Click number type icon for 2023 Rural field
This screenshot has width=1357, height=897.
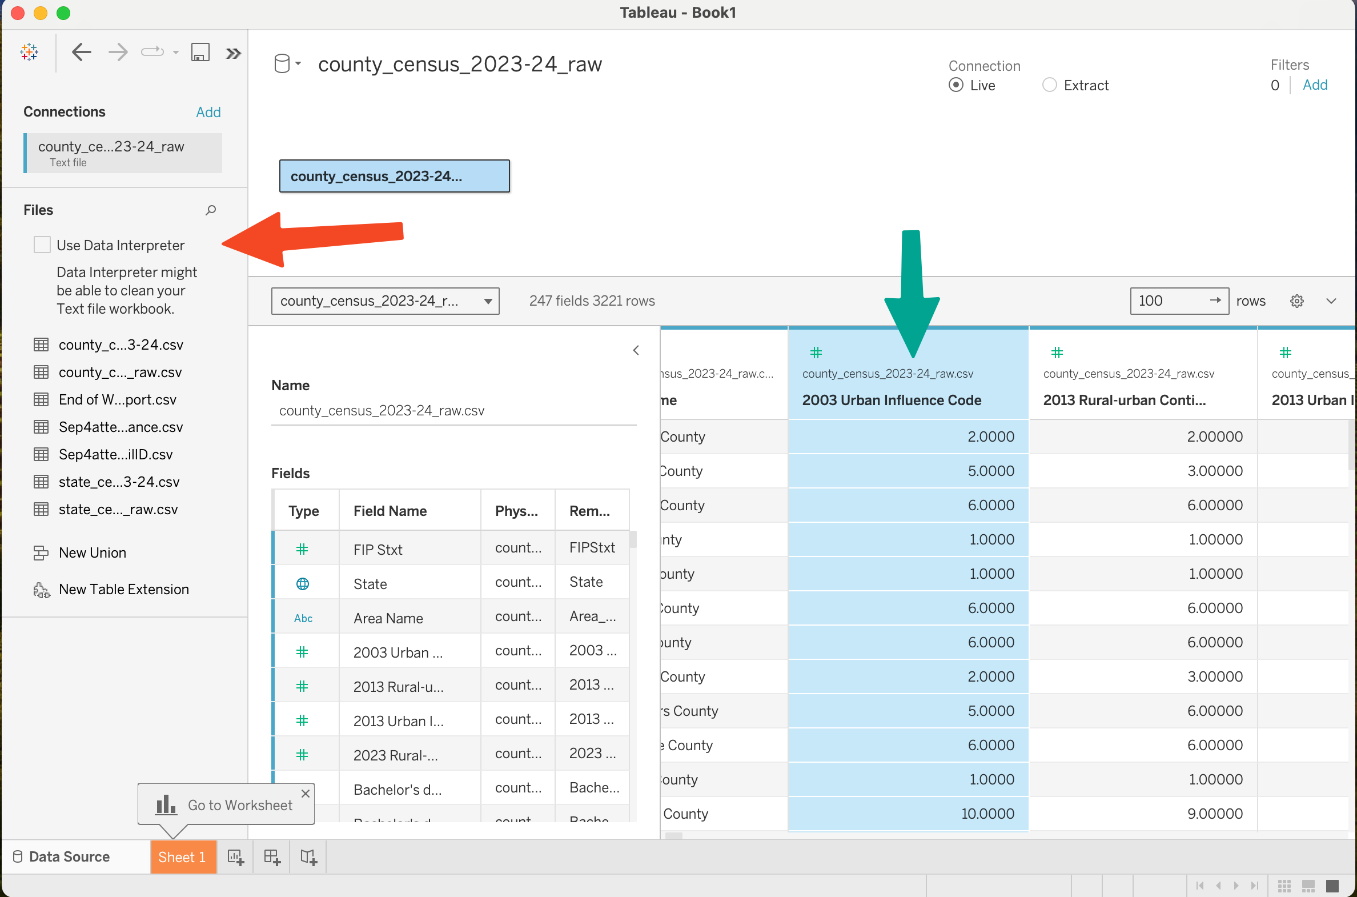(303, 755)
